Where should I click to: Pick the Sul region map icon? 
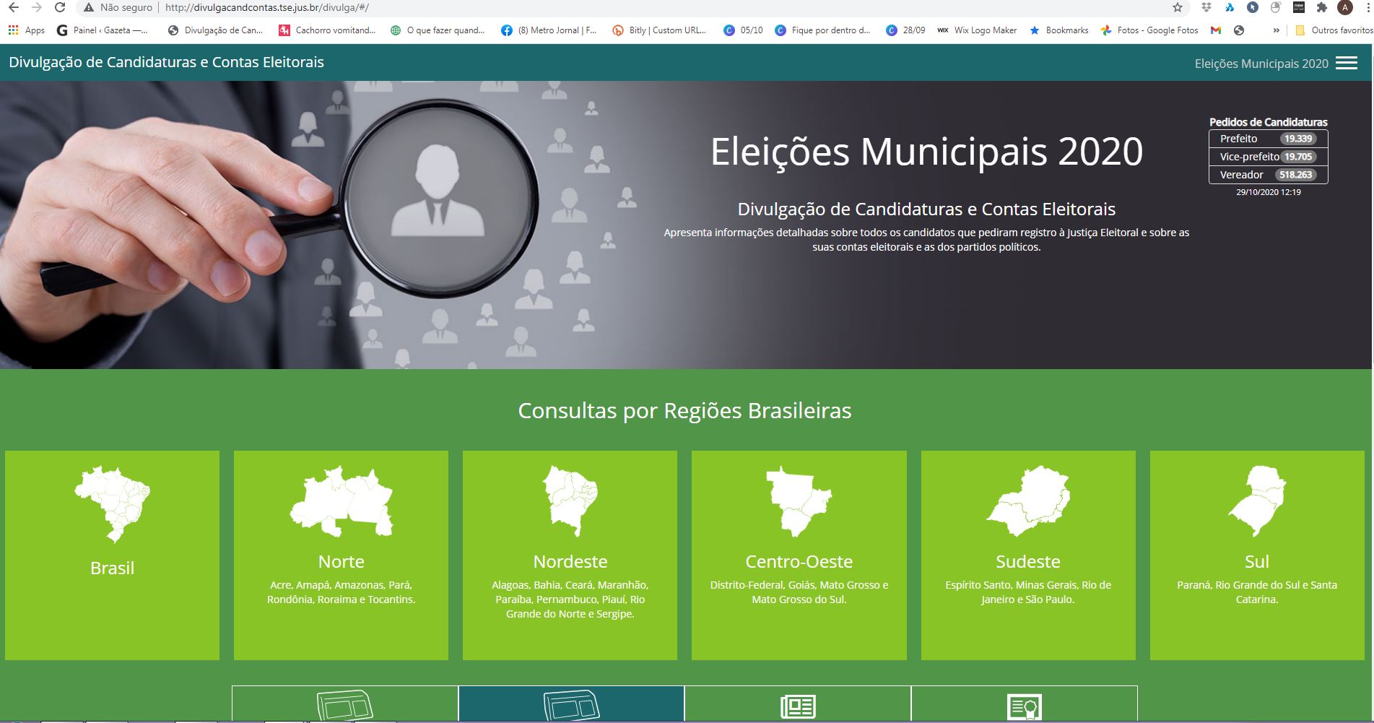1256,501
